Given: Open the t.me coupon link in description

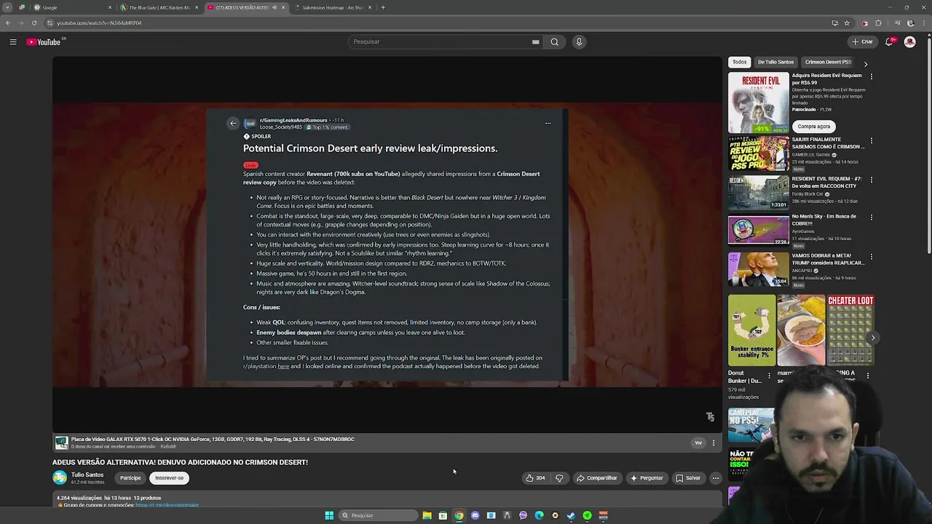Looking at the screenshot, I should coord(167,505).
